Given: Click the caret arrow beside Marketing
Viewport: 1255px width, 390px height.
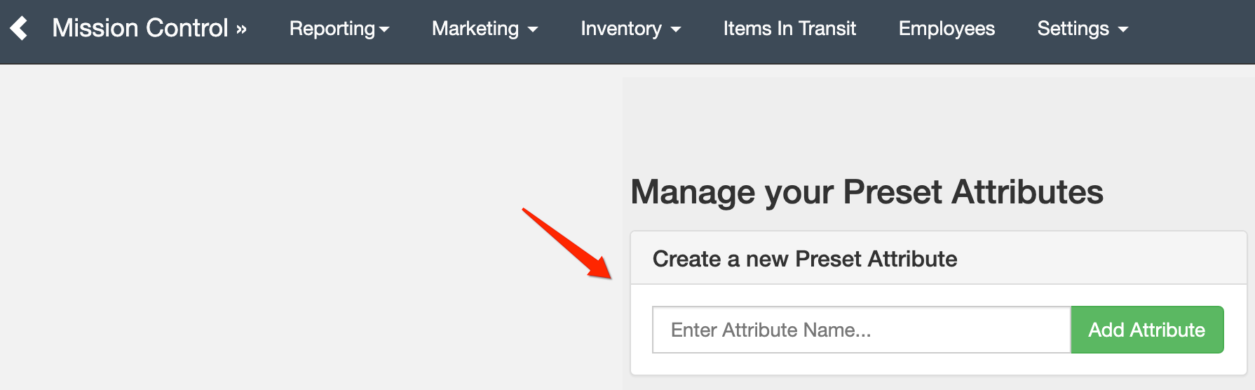Looking at the screenshot, I should pyautogui.click(x=533, y=30).
